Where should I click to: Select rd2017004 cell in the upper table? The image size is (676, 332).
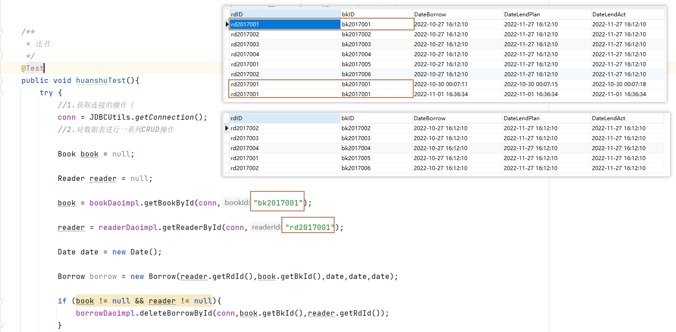coord(285,54)
